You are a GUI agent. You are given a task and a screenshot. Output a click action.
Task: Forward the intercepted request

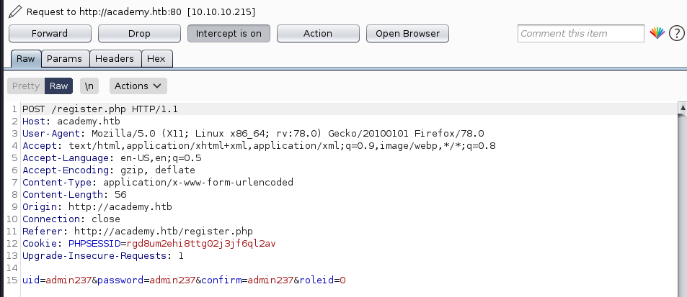click(50, 34)
